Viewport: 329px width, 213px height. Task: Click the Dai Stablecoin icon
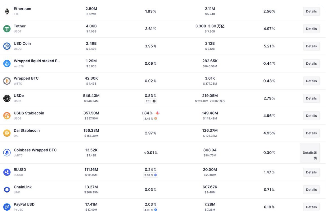tap(7, 133)
